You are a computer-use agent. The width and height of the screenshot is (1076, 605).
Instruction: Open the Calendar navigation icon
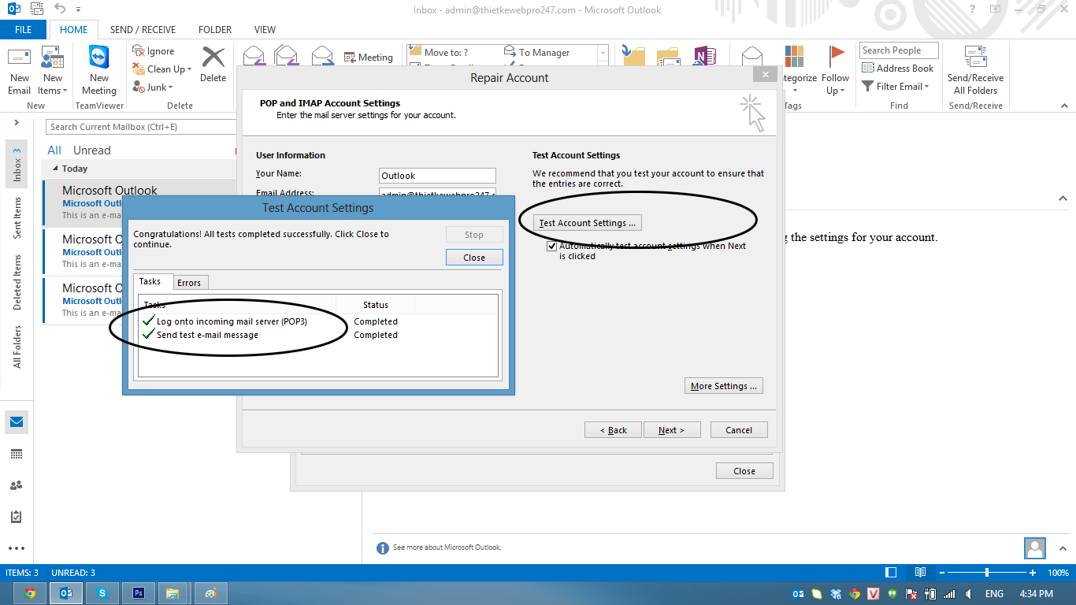(x=17, y=454)
